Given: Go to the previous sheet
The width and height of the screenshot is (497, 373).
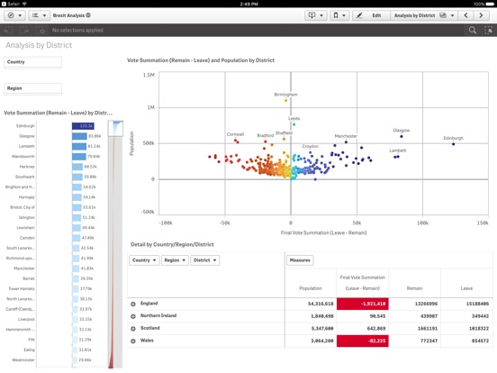Looking at the screenshot, I should click(x=466, y=15).
